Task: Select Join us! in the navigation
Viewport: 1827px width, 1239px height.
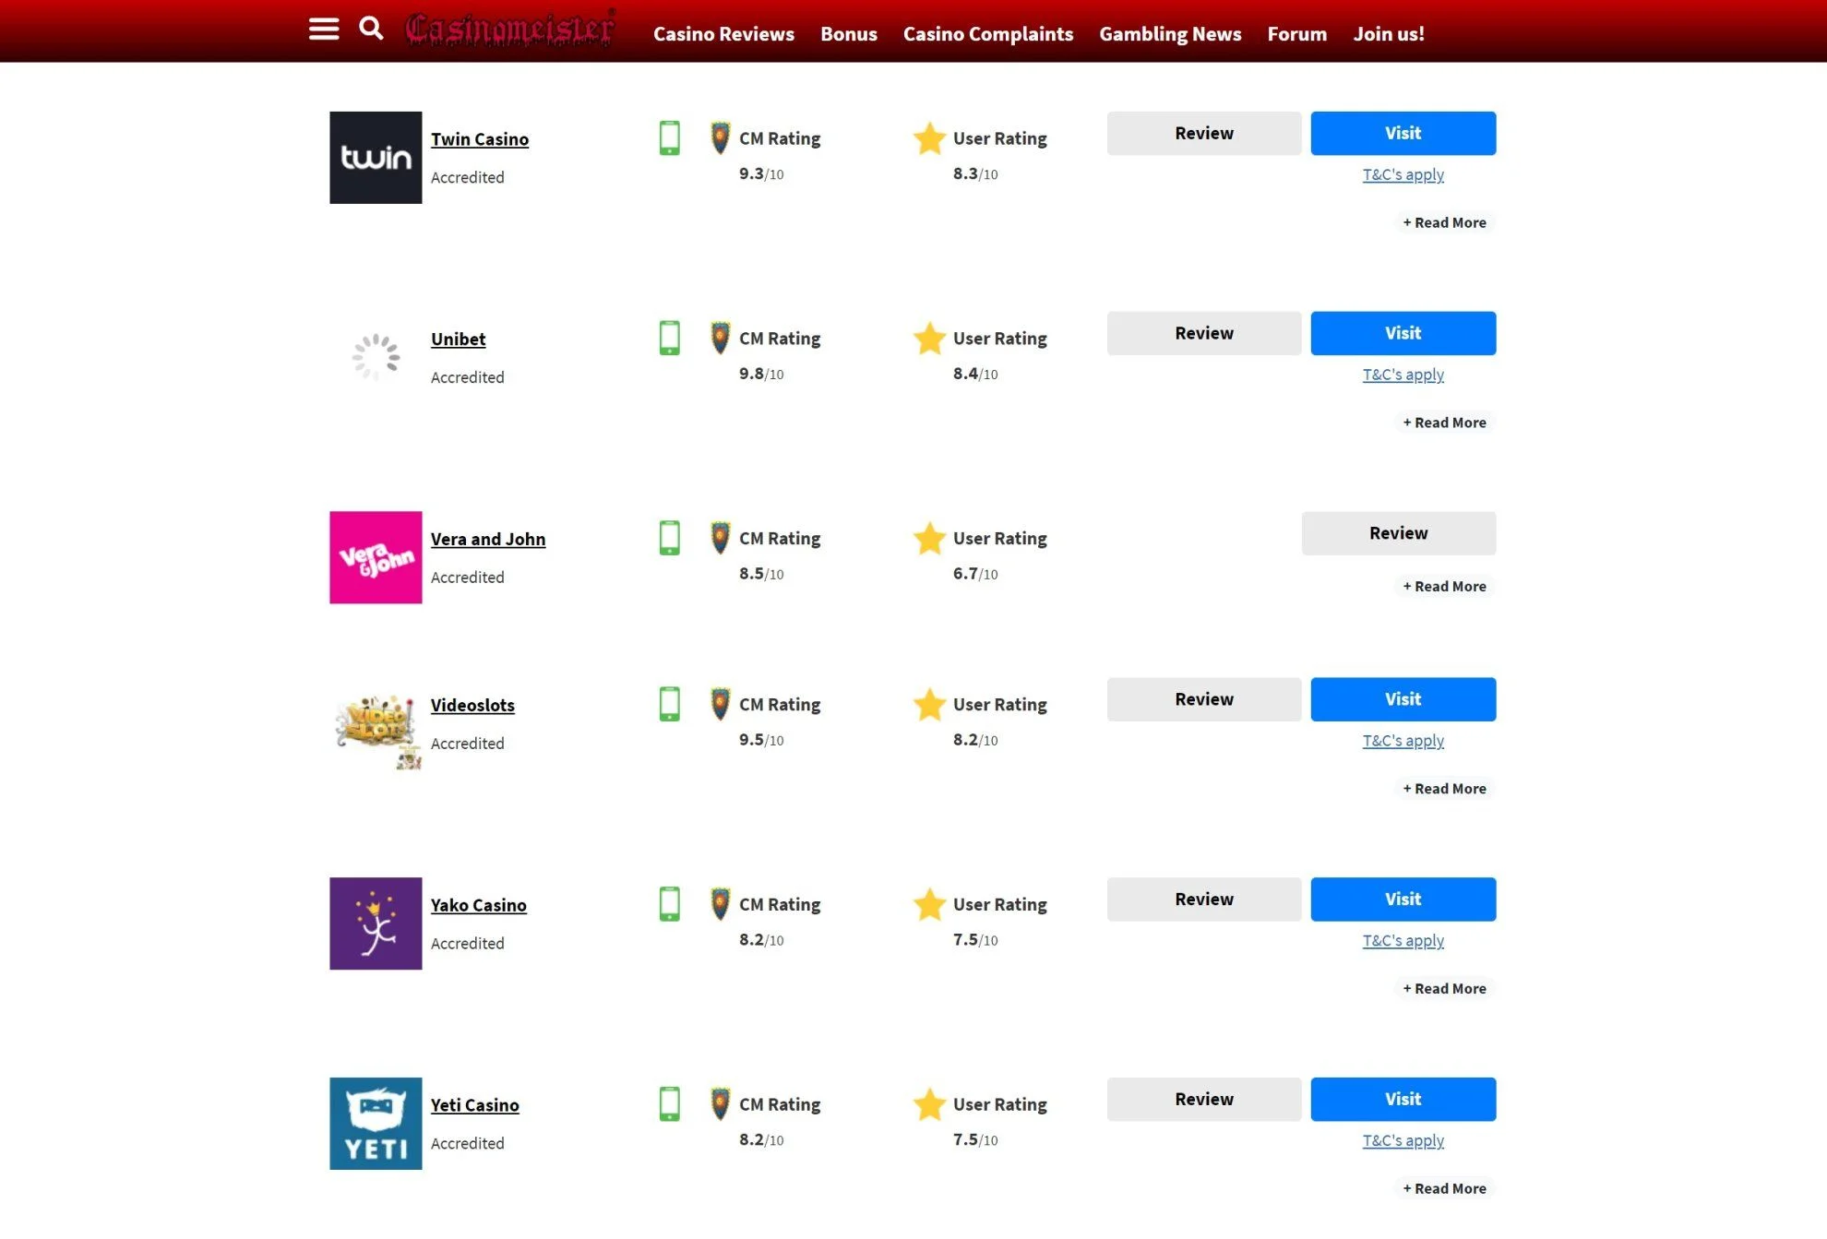Action: (x=1389, y=34)
